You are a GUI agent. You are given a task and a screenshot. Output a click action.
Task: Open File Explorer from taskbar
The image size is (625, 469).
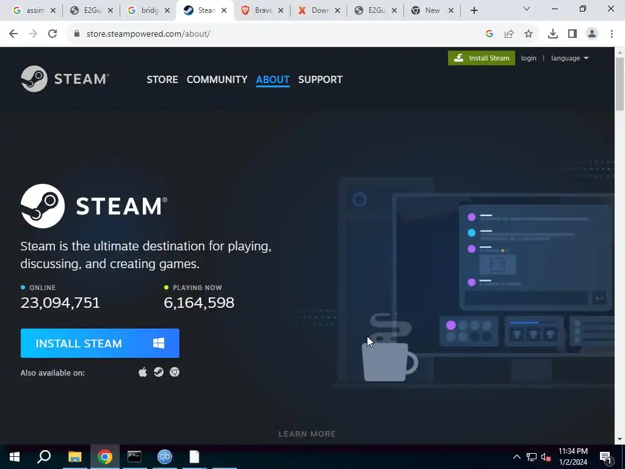coord(74,457)
